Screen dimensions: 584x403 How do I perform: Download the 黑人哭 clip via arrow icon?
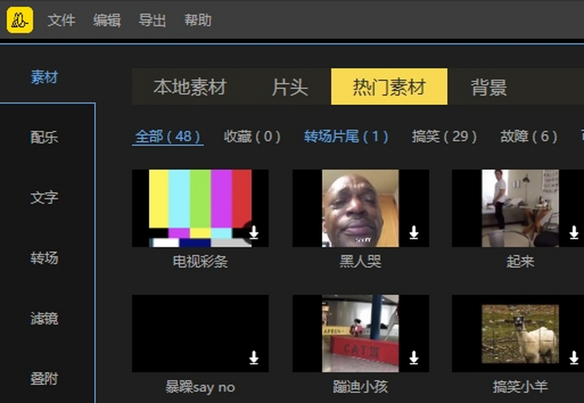[414, 233]
